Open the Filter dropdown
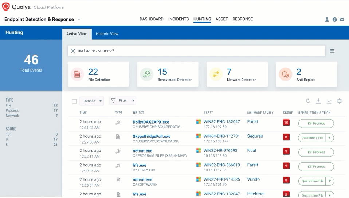Viewport: 349px width, 198px height. tap(123, 101)
